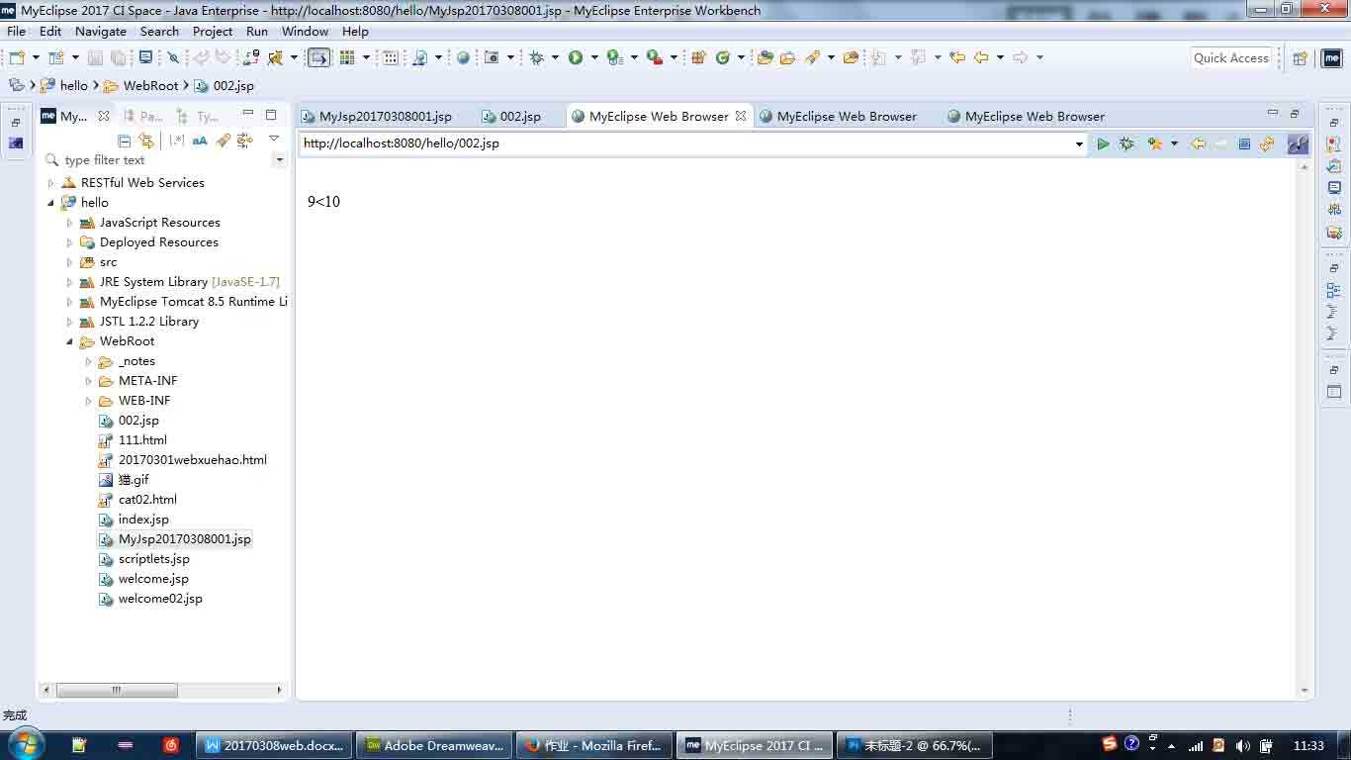Collapse the WebRoot folder

tap(70, 341)
